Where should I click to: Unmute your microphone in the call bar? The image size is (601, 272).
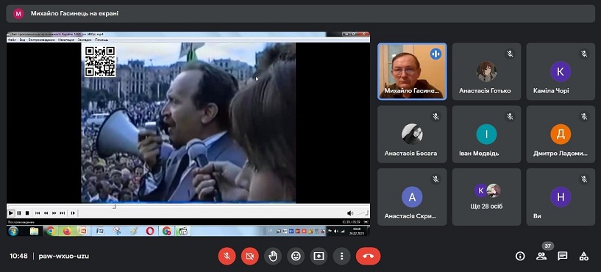point(227,256)
